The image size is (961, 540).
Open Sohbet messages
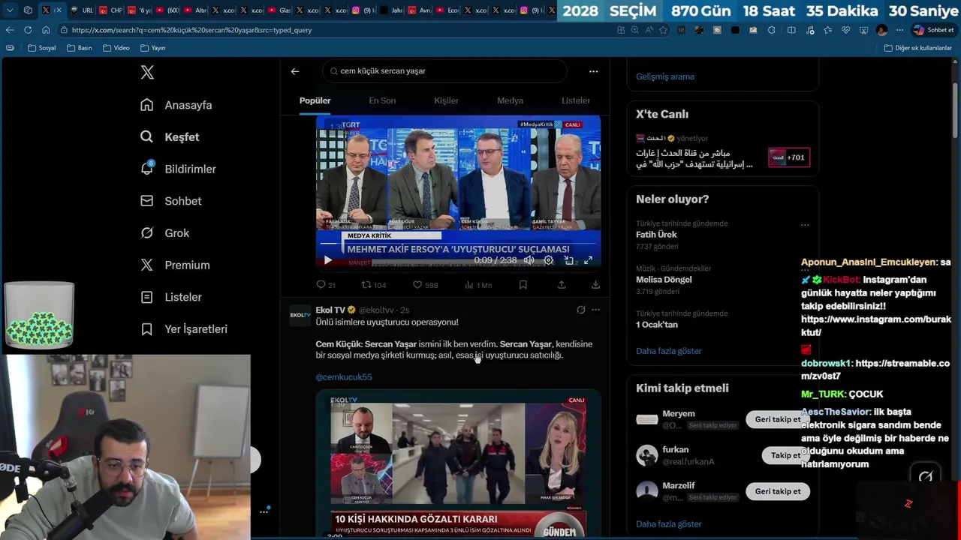(171, 201)
